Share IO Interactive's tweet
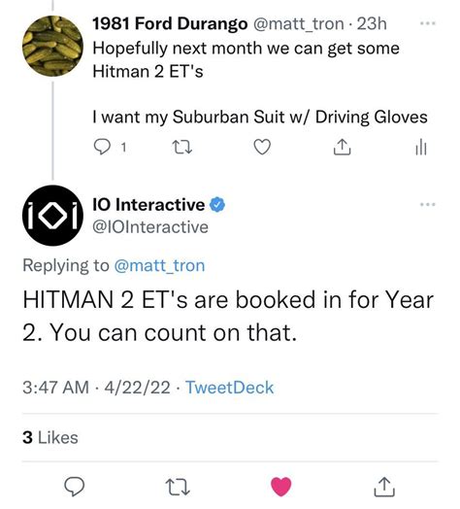460x509 pixels. [384, 487]
